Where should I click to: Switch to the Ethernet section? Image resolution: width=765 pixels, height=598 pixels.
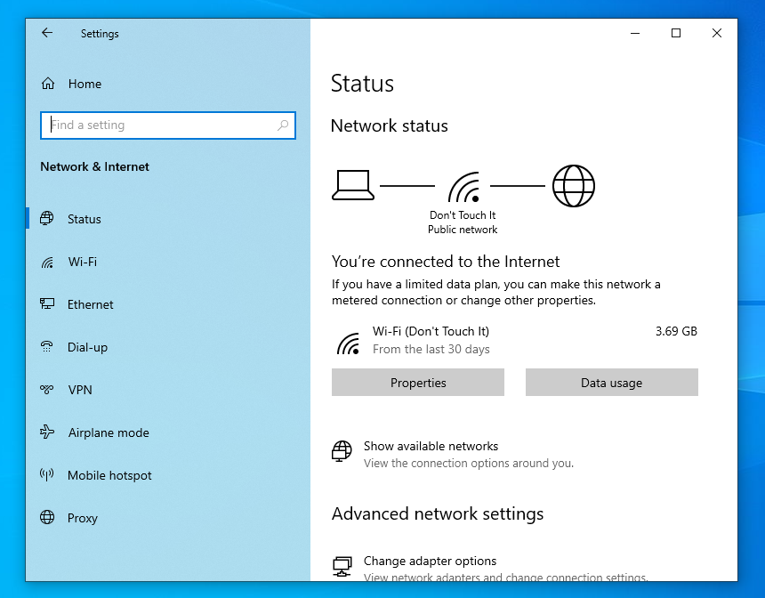[91, 304]
